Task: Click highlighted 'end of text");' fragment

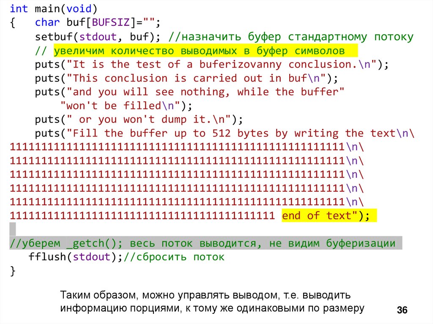Action: (x=326, y=215)
